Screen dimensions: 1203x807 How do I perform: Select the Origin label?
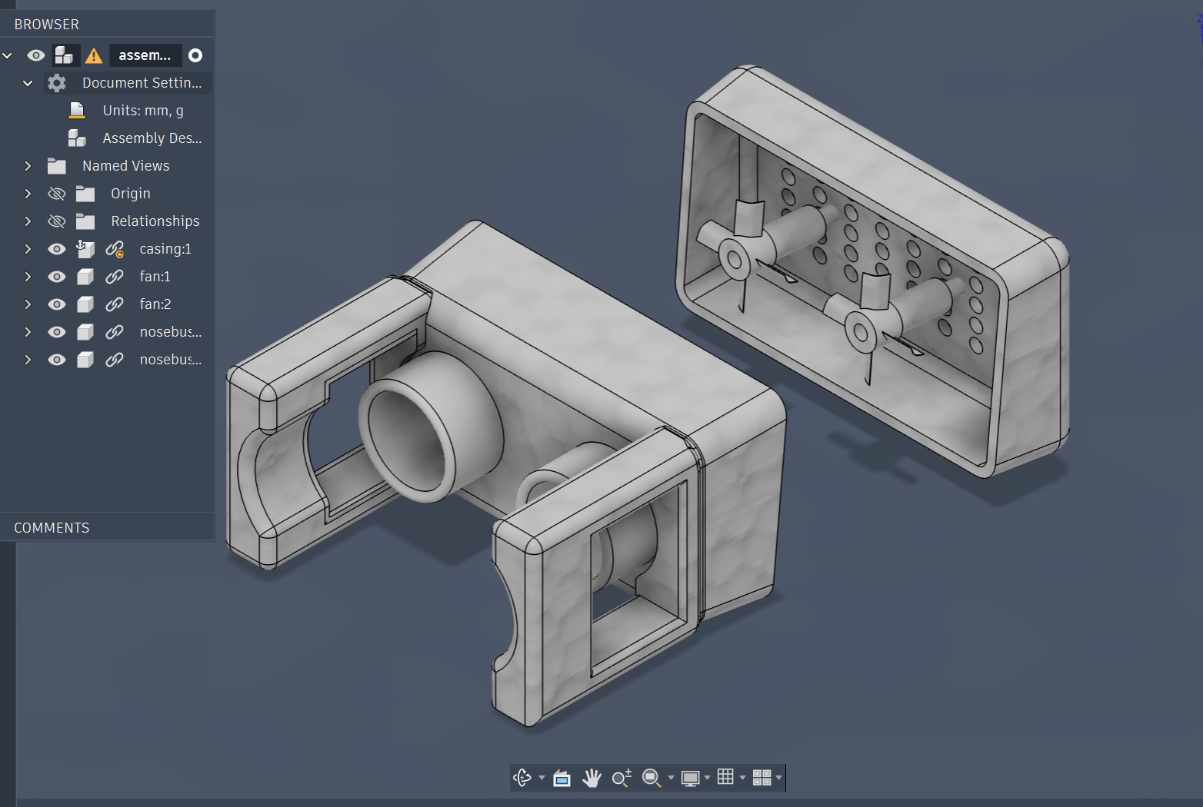pyautogui.click(x=131, y=194)
